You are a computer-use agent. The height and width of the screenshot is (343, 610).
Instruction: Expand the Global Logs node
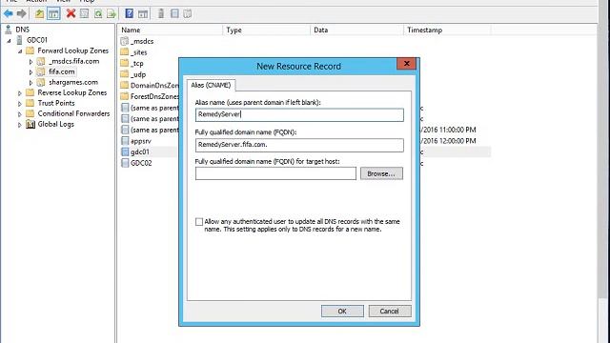coord(20,125)
